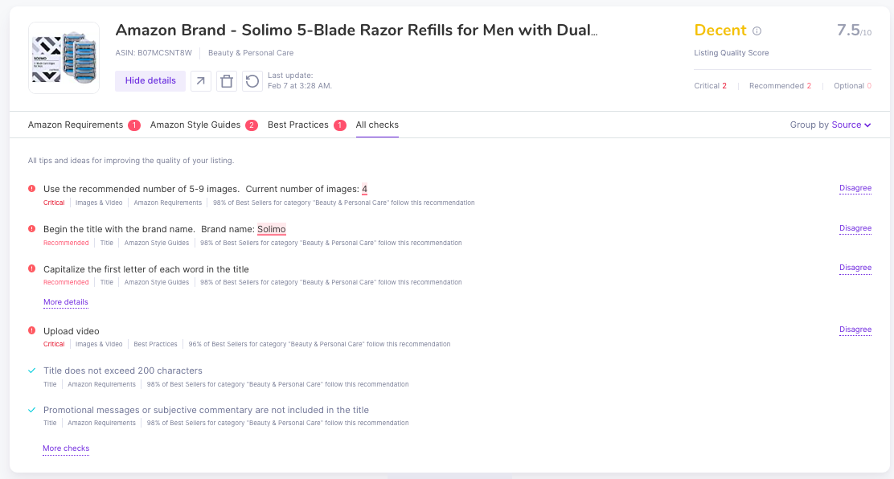This screenshot has height=479, width=894.
Task: Disagree with brand name title recommendation
Action: click(855, 228)
